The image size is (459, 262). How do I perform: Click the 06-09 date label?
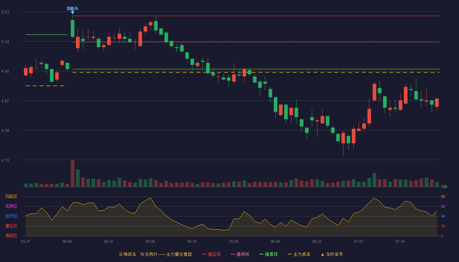point(275,241)
